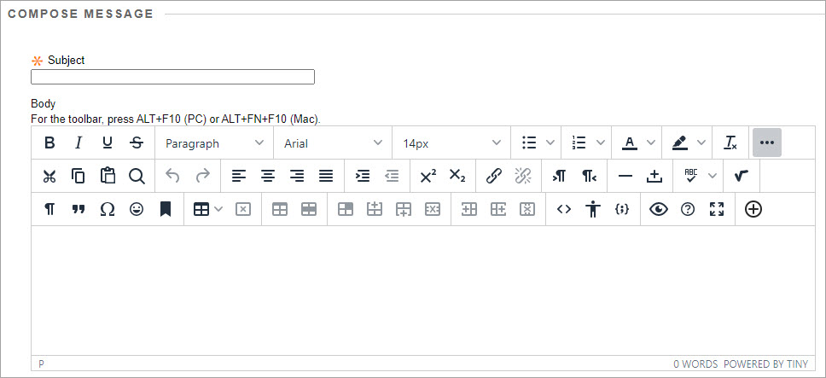Open the Paragraph format dropdown
This screenshot has width=826, height=378.
(x=214, y=143)
